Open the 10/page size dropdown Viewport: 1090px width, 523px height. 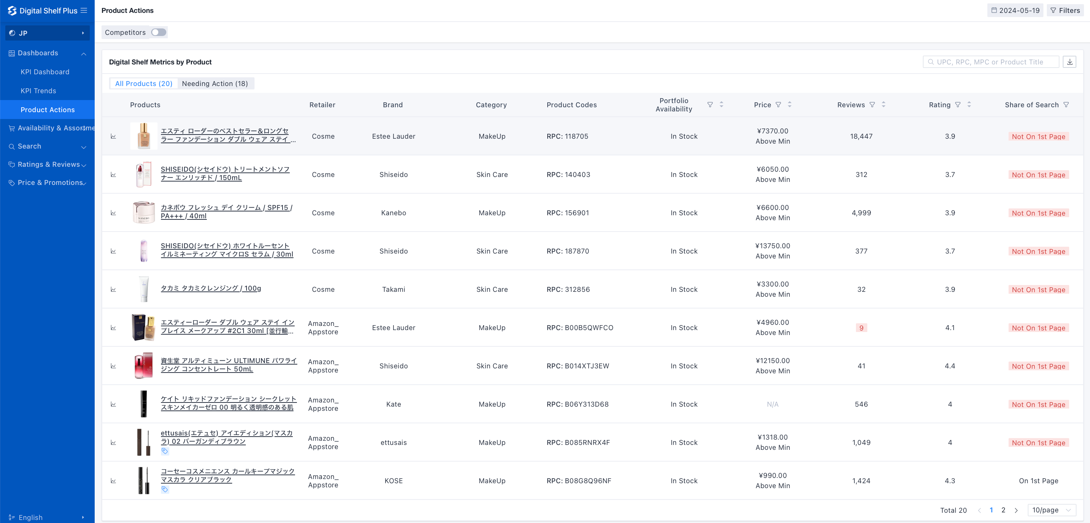[x=1051, y=510]
